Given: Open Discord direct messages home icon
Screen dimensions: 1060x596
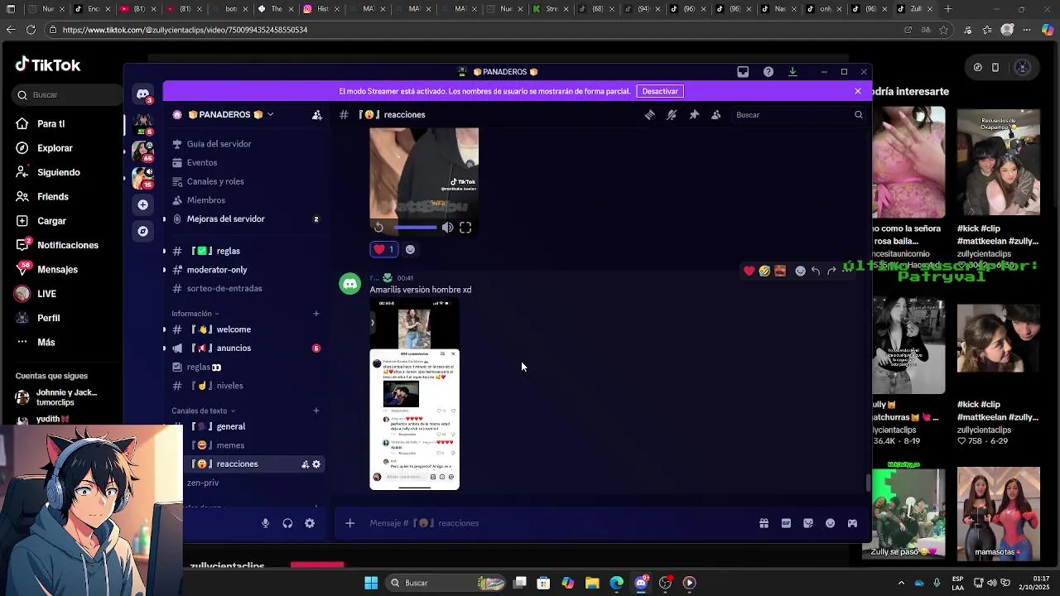Looking at the screenshot, I should pos(143,94).
